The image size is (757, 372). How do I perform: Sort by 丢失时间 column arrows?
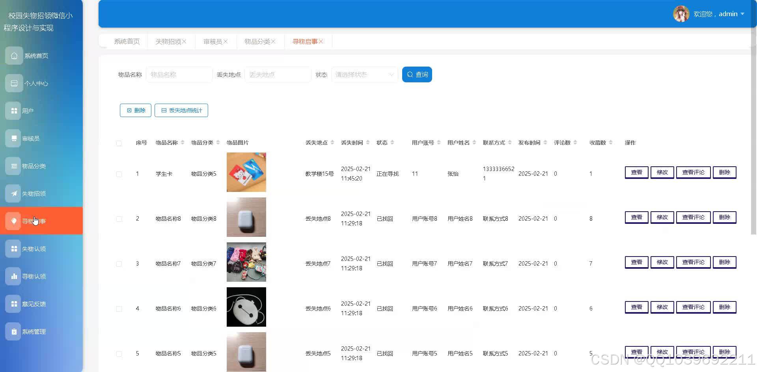368,142
